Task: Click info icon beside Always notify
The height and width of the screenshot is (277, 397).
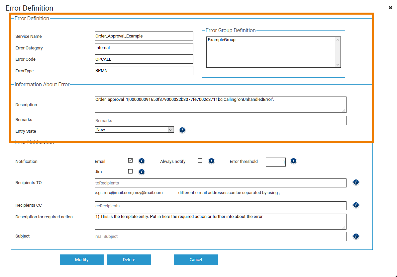Action: [211, 161]
